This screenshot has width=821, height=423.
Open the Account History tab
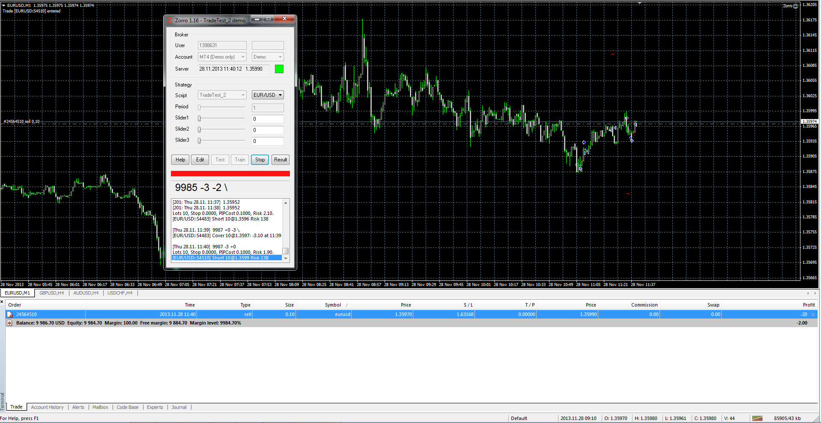coord(47,407)
